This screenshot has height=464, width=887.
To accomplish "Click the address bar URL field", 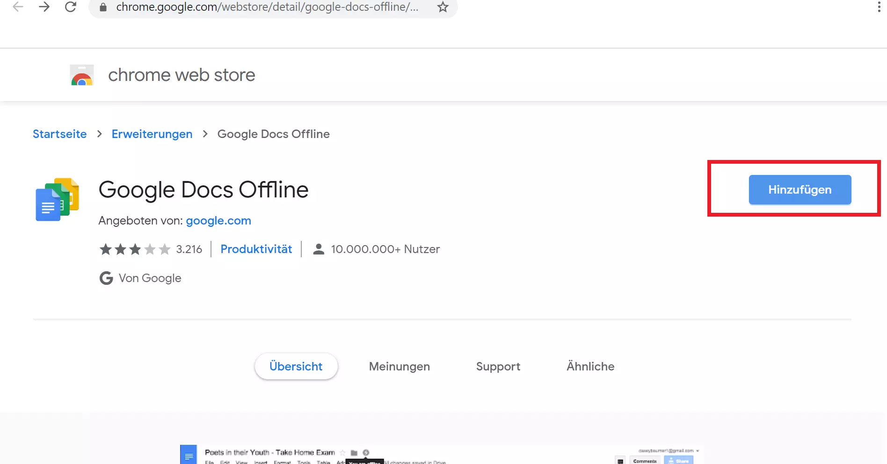I will tap(267, 7).
